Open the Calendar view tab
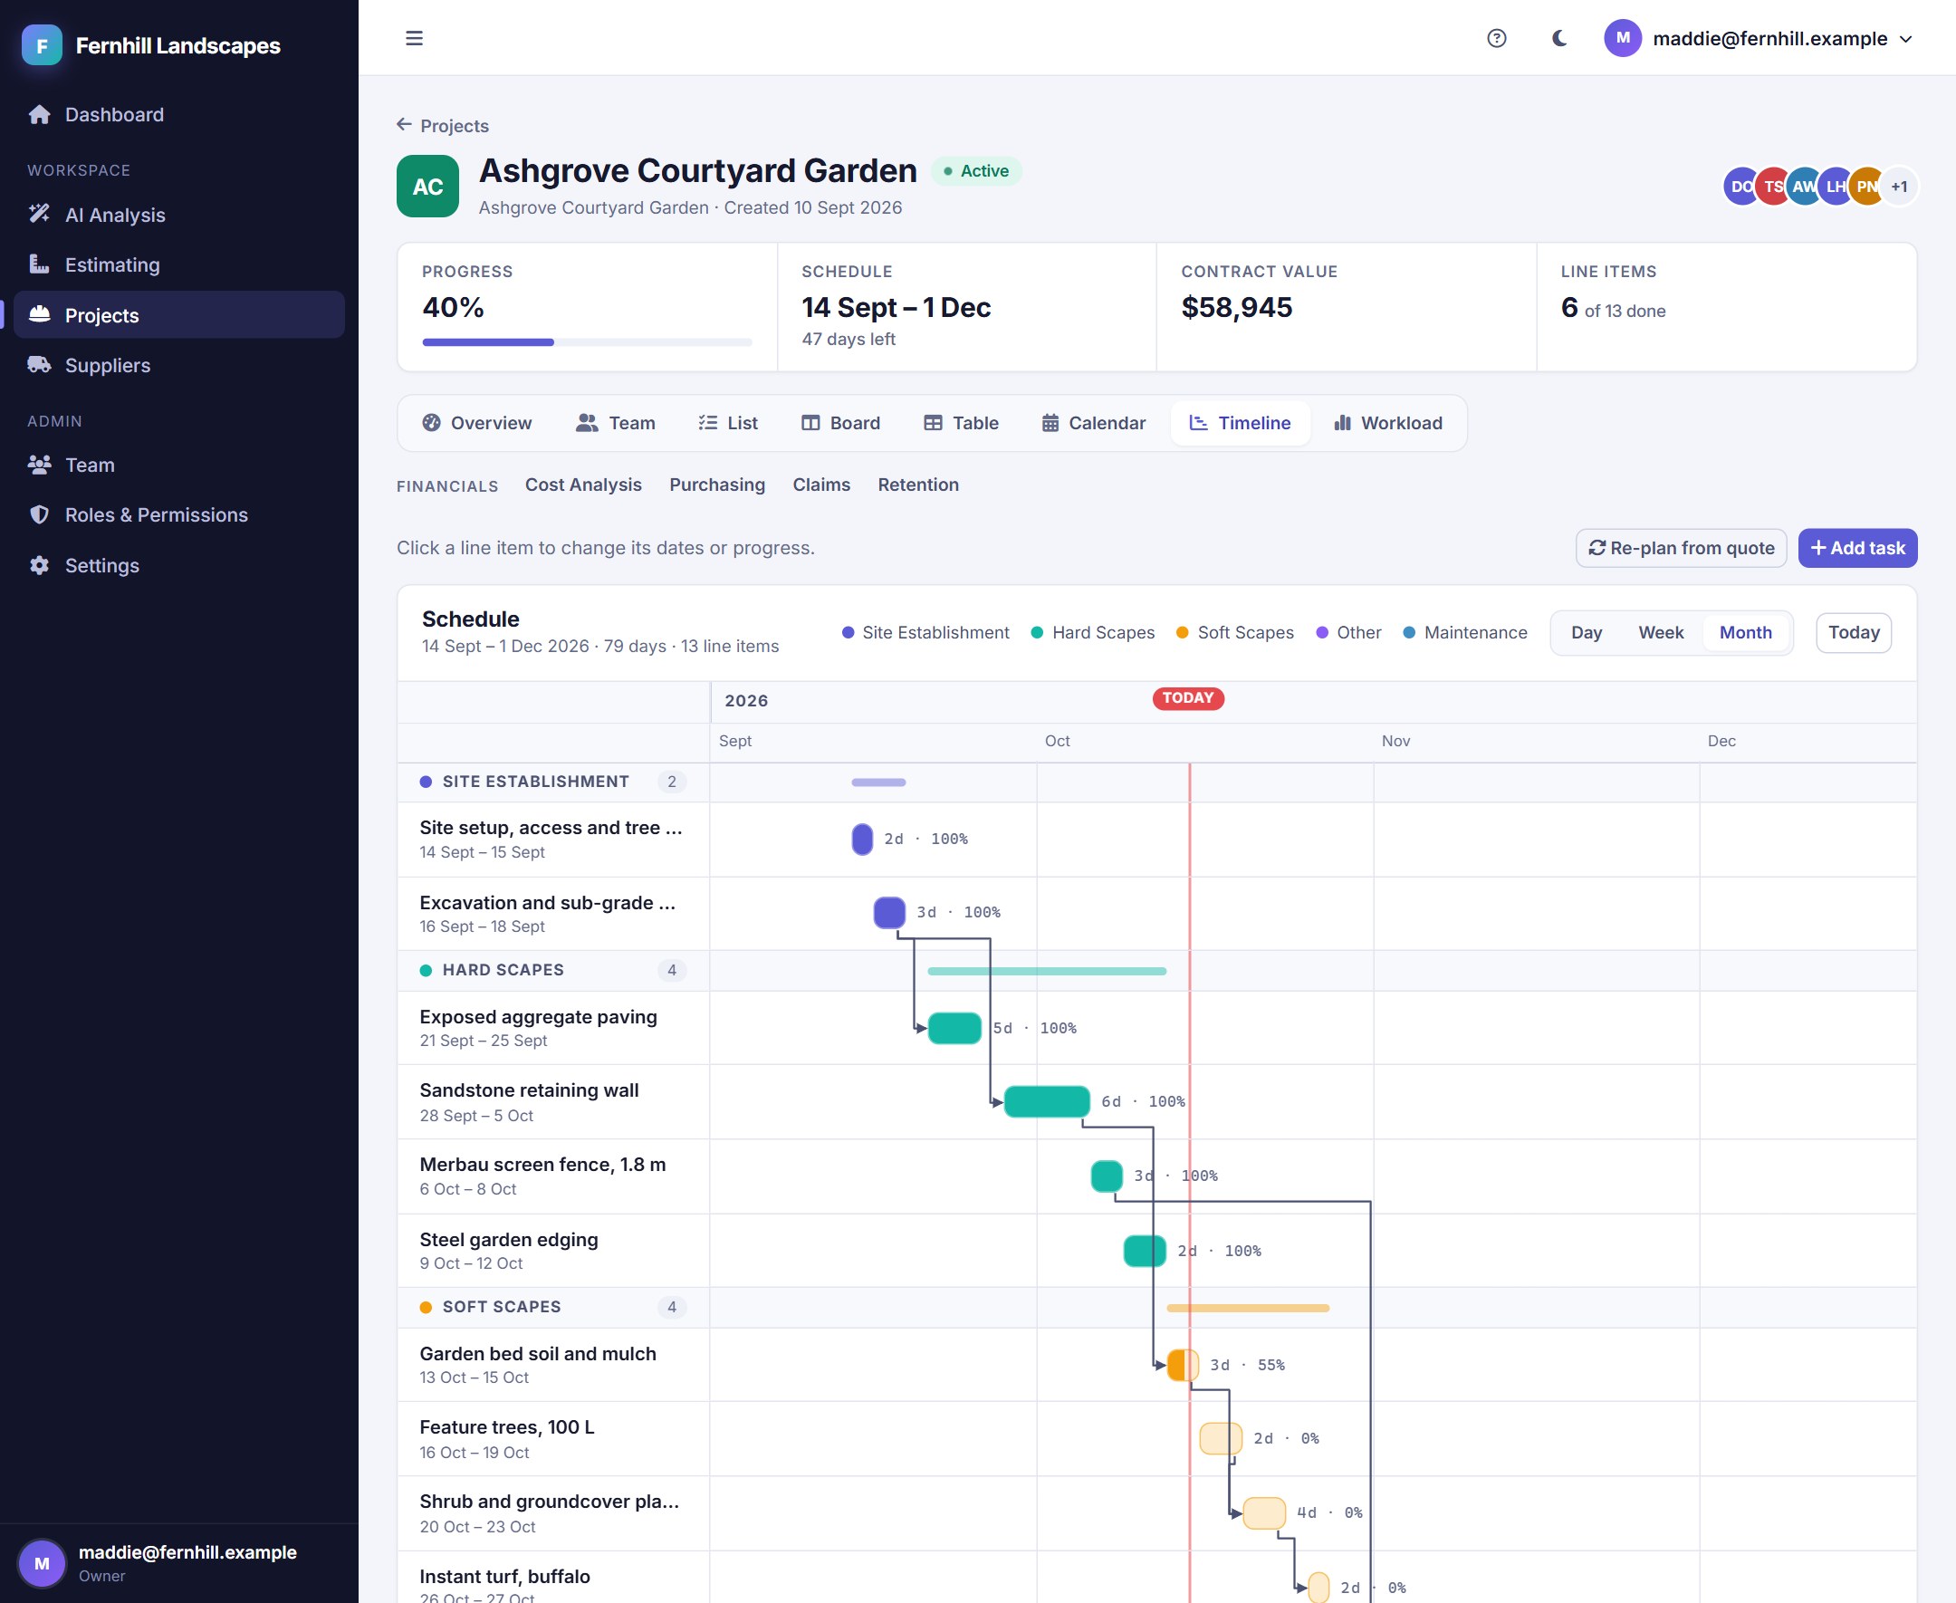The width and height of the screenshot is (1956, 1603). tap(1094, 423)
